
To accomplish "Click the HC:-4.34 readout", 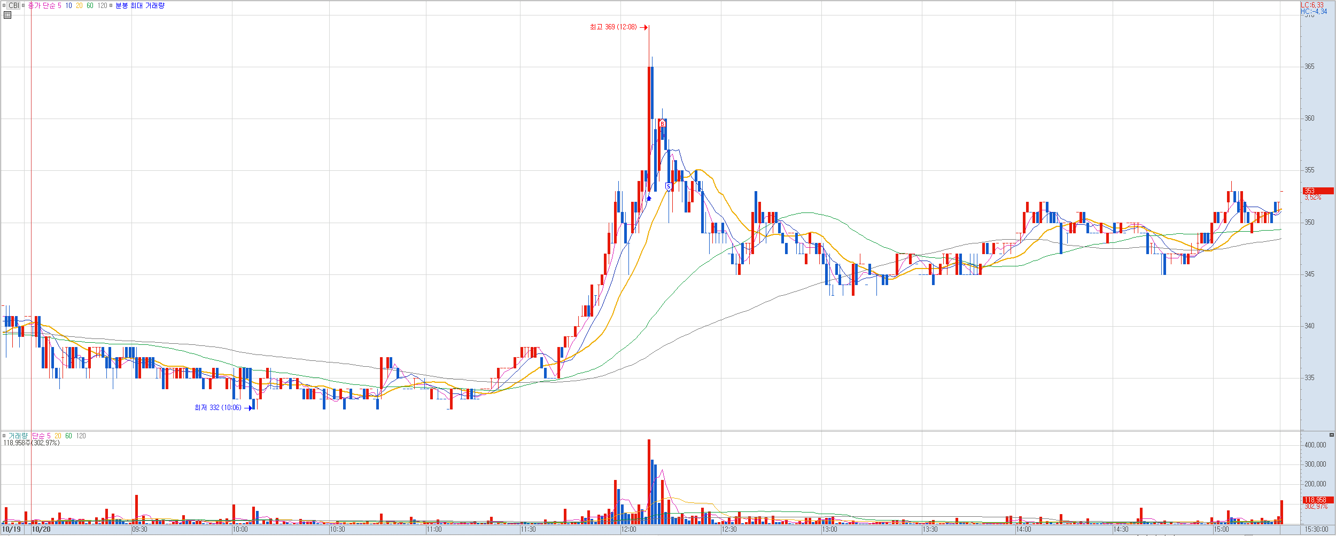I will tap(1314, 11).
